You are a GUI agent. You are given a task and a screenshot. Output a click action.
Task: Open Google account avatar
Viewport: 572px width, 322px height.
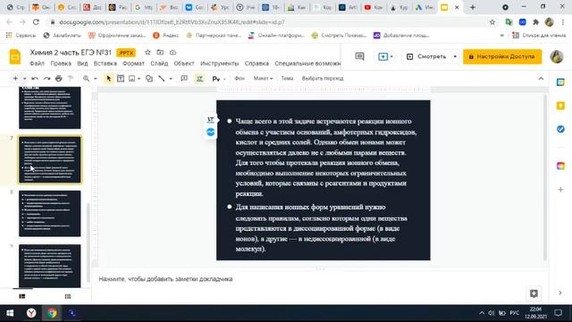click(557, 56)
